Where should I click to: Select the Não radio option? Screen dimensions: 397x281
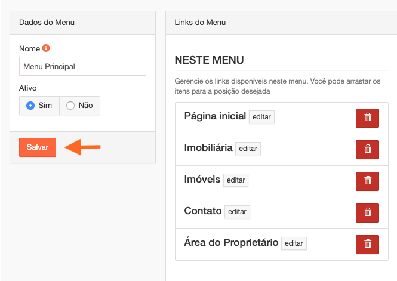tap(70, 106)
